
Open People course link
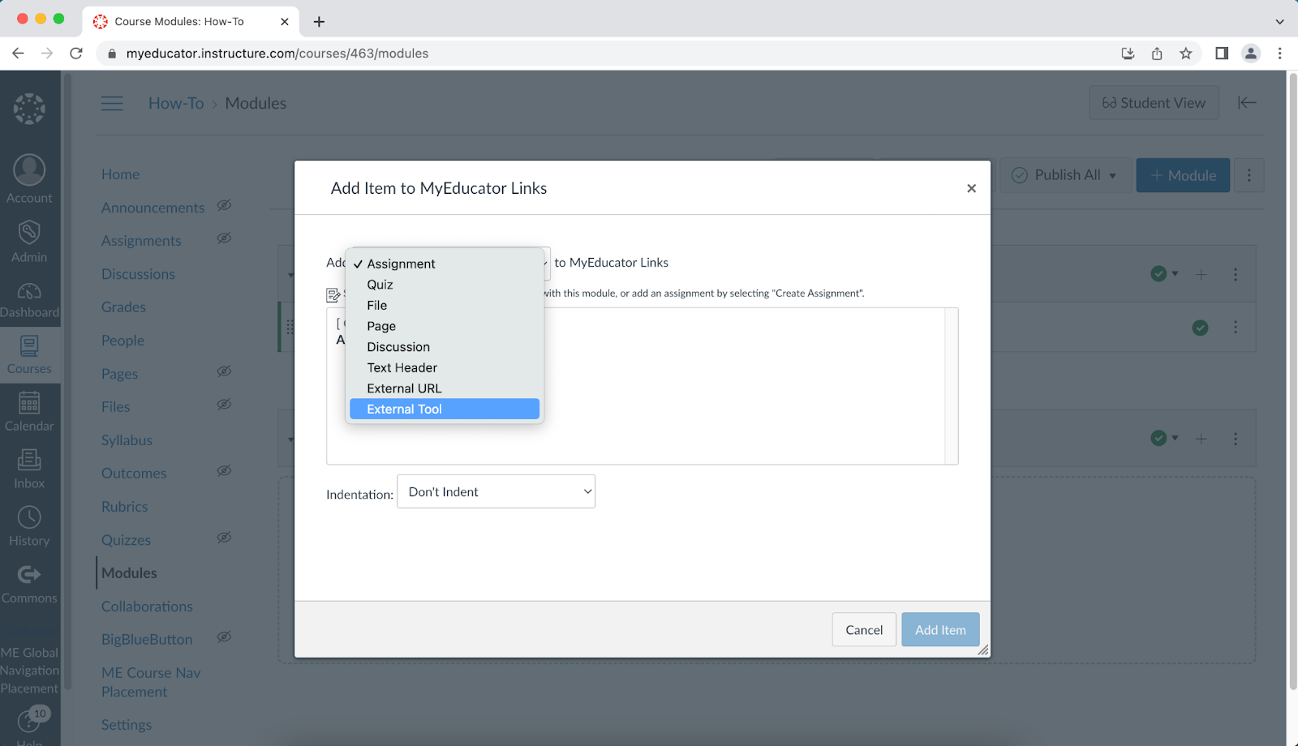pyautogui.click(x=122, y=341)
